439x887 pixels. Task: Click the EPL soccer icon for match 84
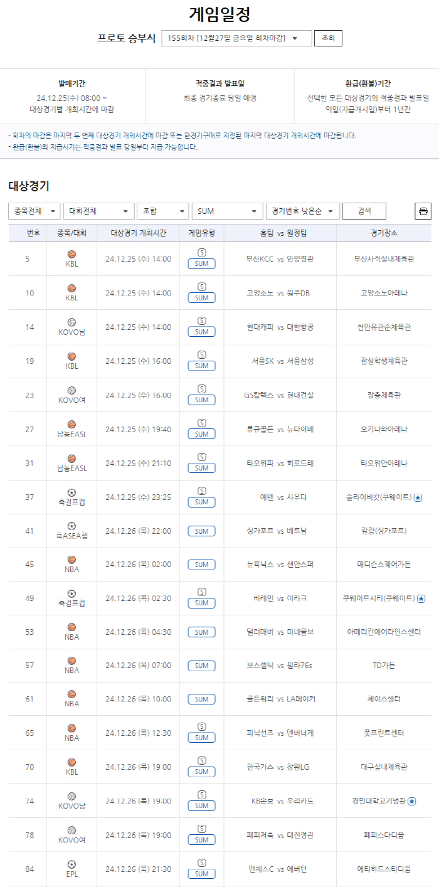coord(71,864)
